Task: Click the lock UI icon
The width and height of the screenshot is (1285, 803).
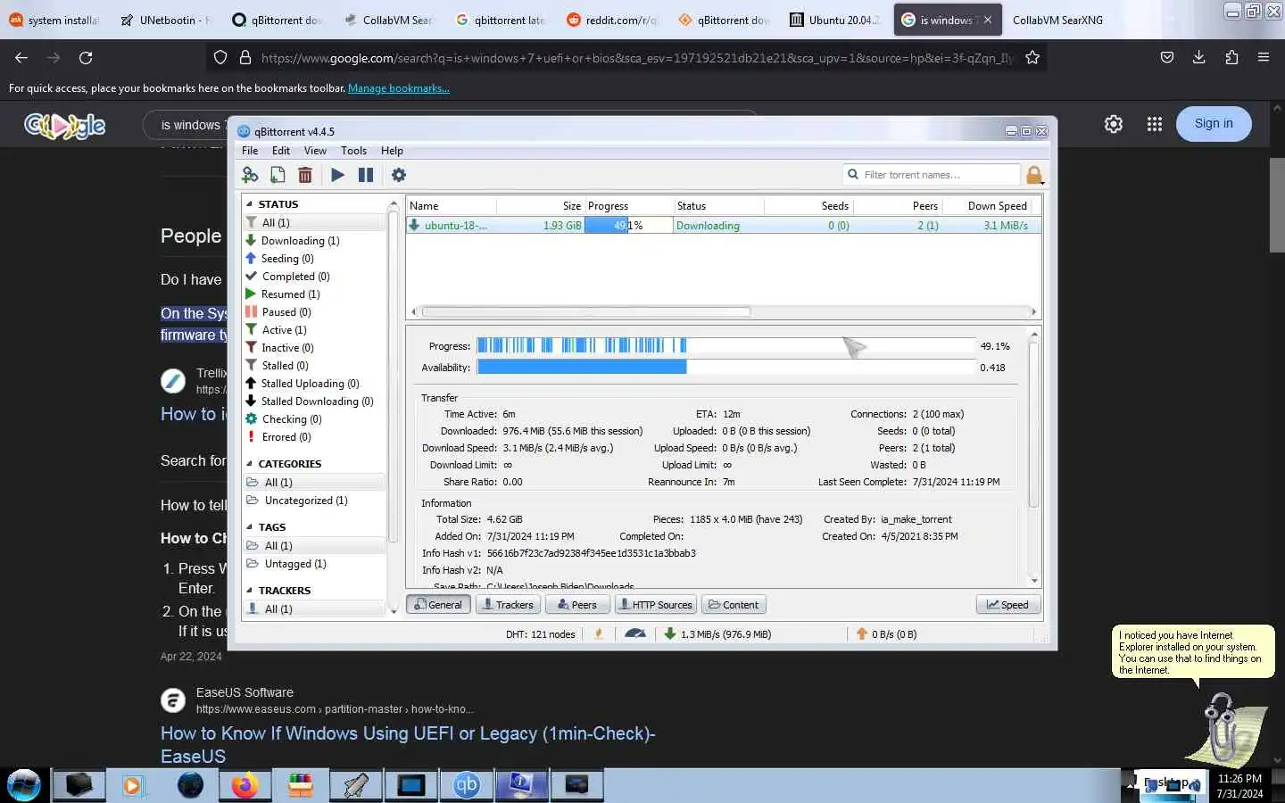Action: pyautogui.click(x=1034, y=175)
